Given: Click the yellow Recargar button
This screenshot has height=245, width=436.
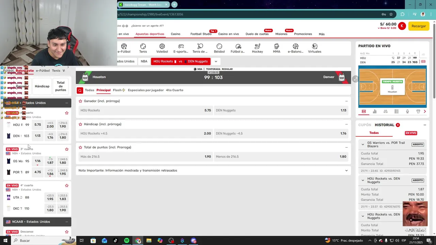Looking at the screenshot, I should point(419,26).
